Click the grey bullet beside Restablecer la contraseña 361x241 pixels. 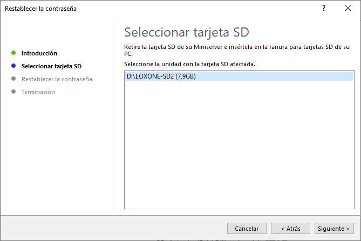click(x=13, y=79)
